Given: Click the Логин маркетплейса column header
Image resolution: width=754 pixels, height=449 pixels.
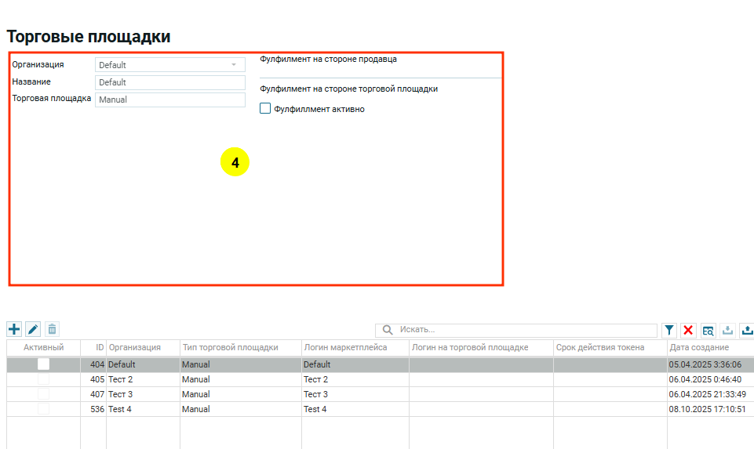Looking at the screenshot, I should pyautogui.click(x=345, y=347).
